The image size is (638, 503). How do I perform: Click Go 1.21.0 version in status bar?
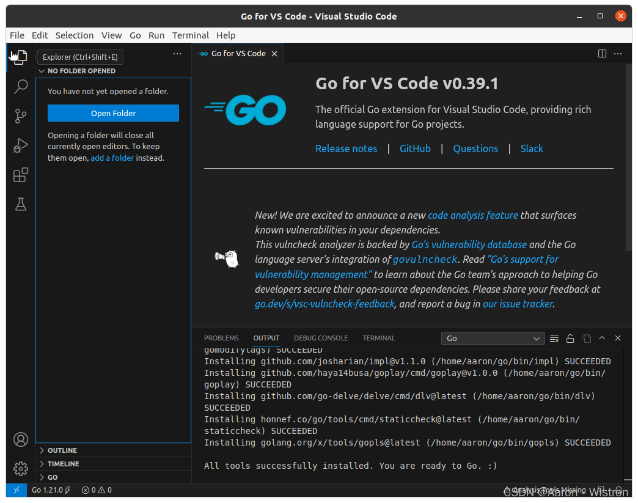click(x=51, y=490)
